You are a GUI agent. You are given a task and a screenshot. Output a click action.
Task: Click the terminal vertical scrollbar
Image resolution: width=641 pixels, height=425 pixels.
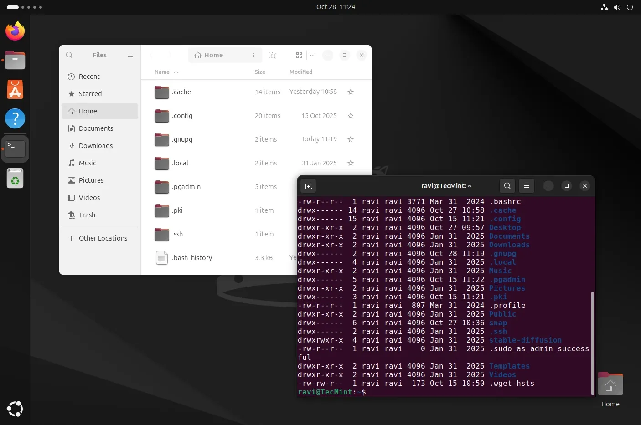click(x=592, y=342)
